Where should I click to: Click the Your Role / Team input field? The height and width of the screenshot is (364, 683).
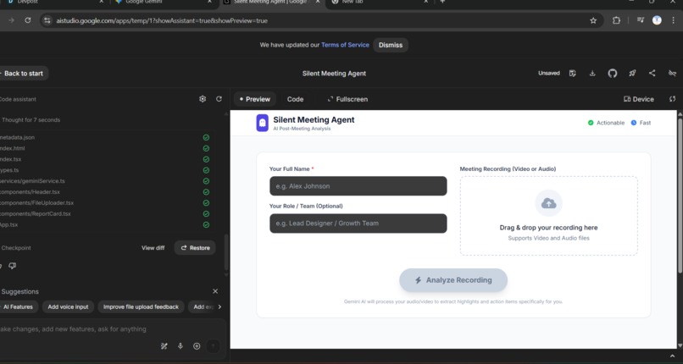click(358, 223)
